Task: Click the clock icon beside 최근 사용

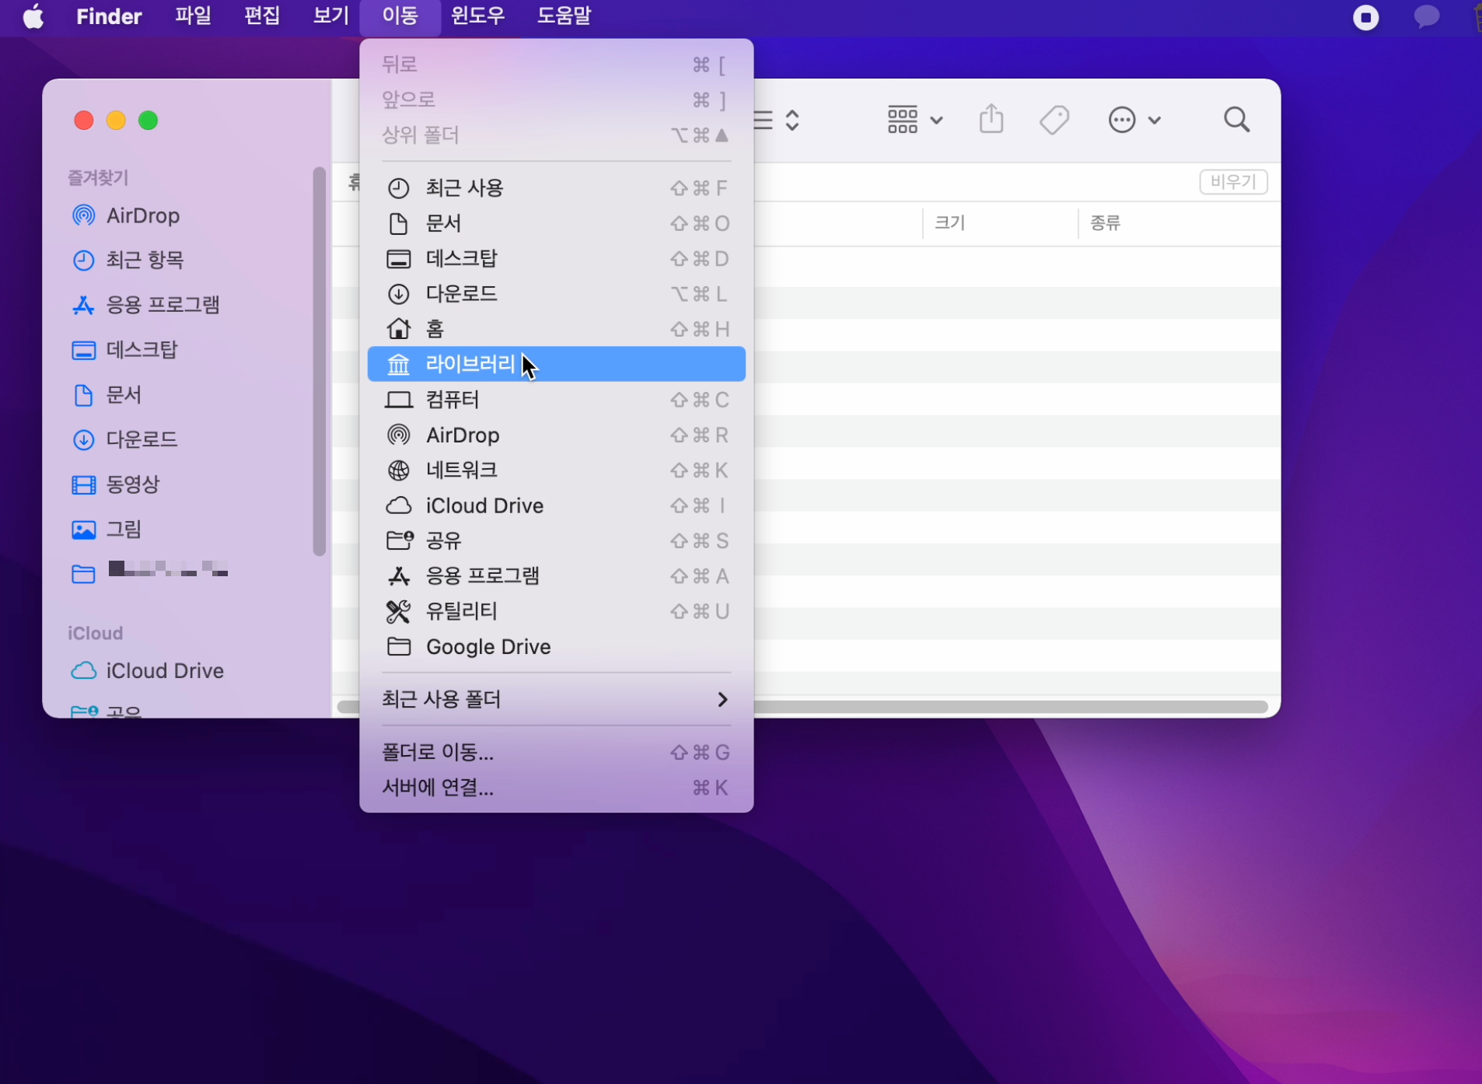Action: [x=398, y=188]
